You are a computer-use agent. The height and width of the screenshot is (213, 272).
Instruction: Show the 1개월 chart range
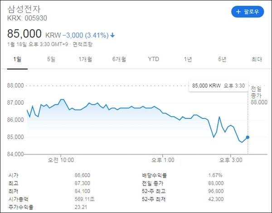coord(85,59)
